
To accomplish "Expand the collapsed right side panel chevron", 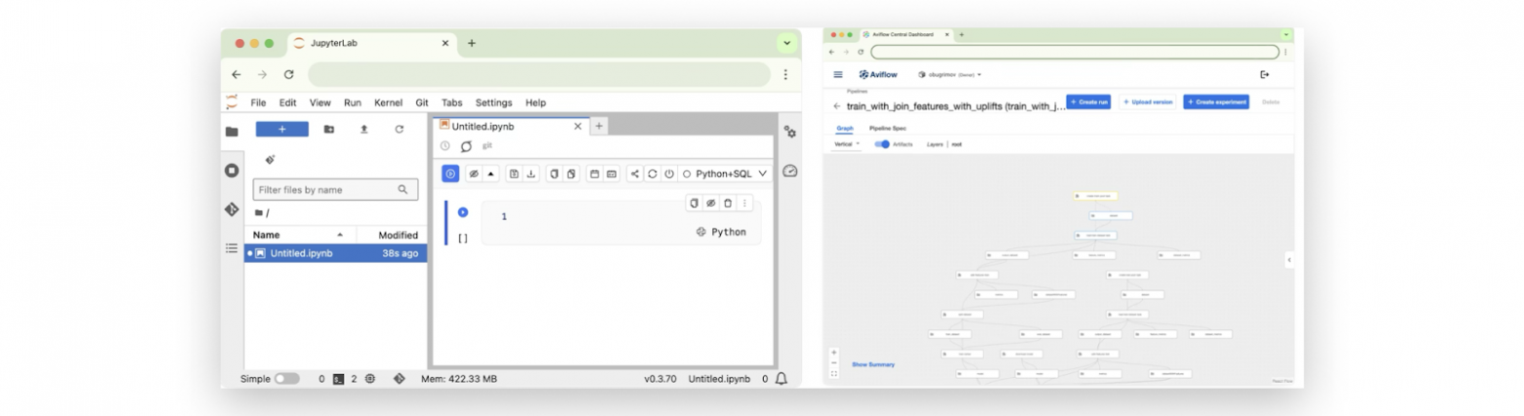I will pos(1289,260).
